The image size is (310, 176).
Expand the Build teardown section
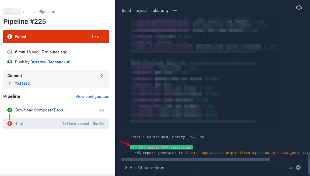(126, 167)
